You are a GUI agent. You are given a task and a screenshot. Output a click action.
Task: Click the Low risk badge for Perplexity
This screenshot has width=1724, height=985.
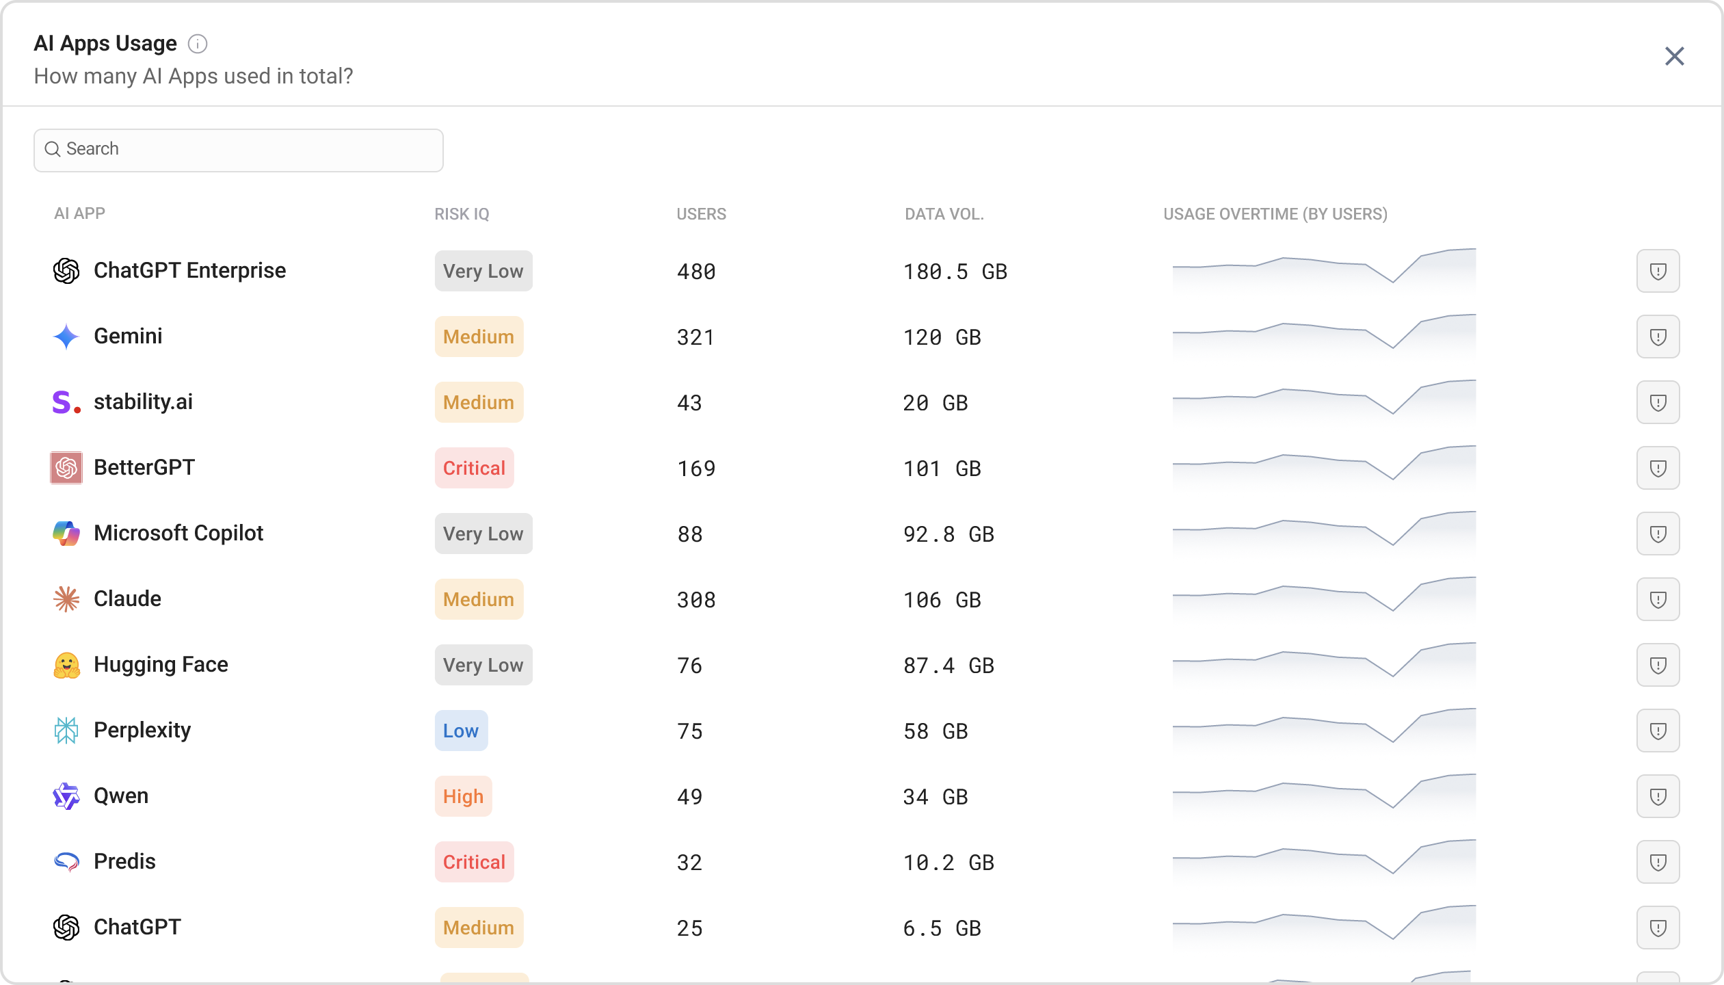point(461,730)
